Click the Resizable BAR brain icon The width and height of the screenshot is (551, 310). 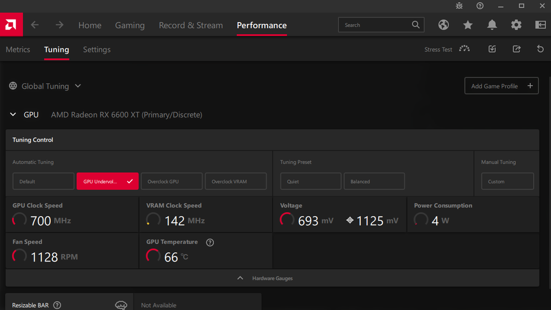(121, 305)
